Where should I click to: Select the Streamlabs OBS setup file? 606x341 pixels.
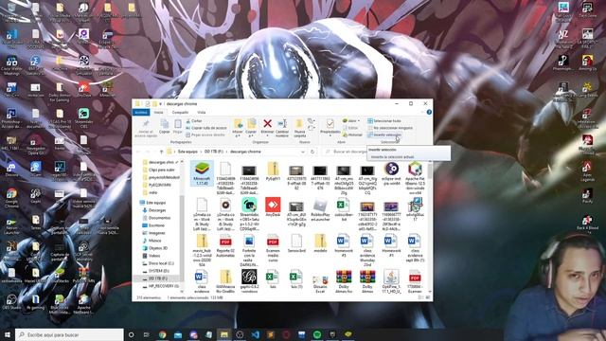pyautogui.click(x=249, y=214)
